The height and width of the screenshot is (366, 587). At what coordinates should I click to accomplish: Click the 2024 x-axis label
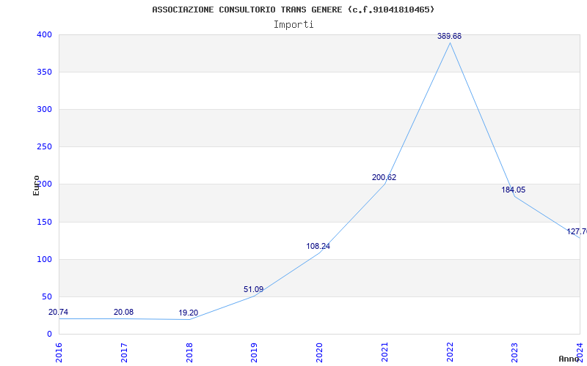pos(580,351)
